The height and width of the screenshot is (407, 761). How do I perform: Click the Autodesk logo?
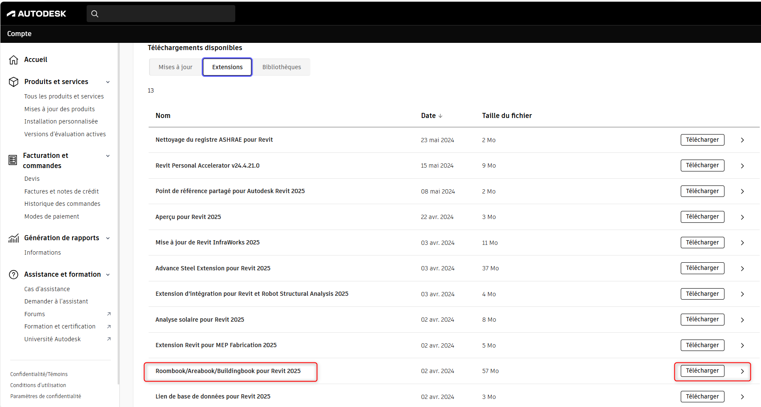click(x=37, y=14)
